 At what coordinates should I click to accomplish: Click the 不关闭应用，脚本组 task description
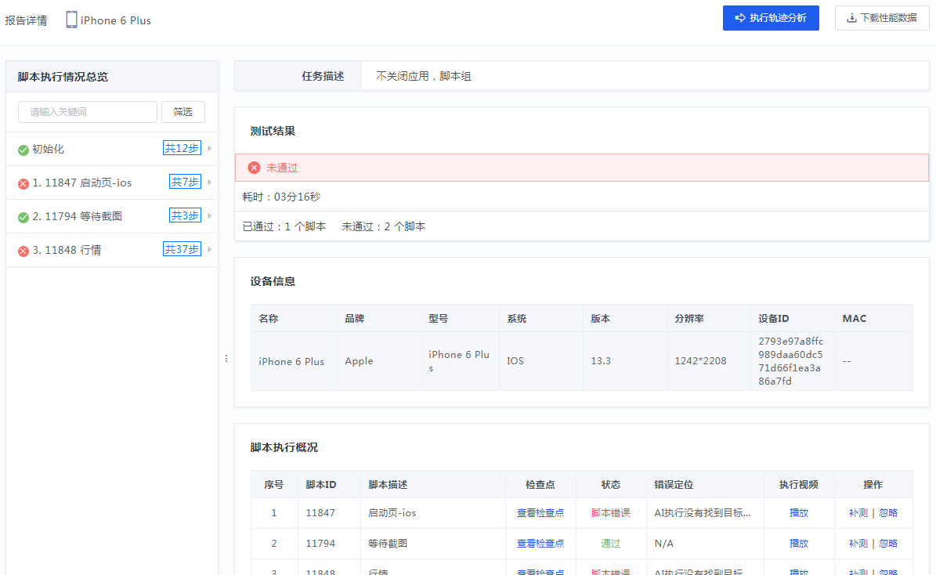[423, 76]
